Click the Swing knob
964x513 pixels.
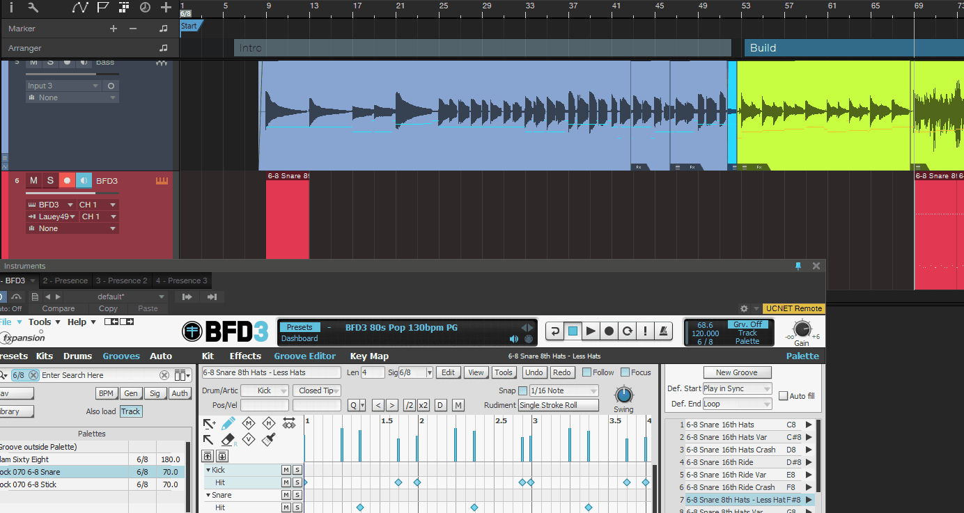(623, 395)
